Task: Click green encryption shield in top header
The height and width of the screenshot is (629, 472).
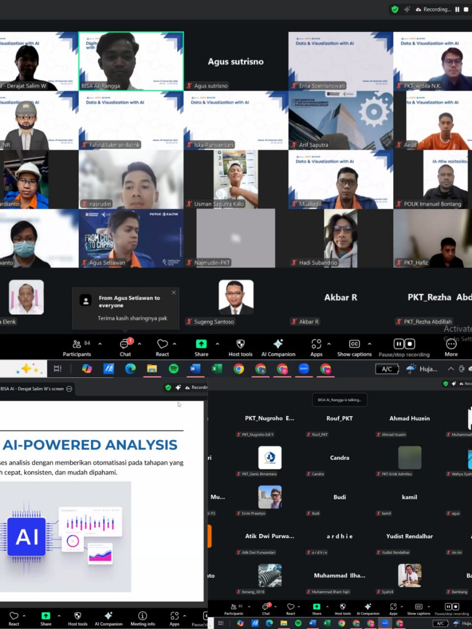Action: tap(395, 9)
